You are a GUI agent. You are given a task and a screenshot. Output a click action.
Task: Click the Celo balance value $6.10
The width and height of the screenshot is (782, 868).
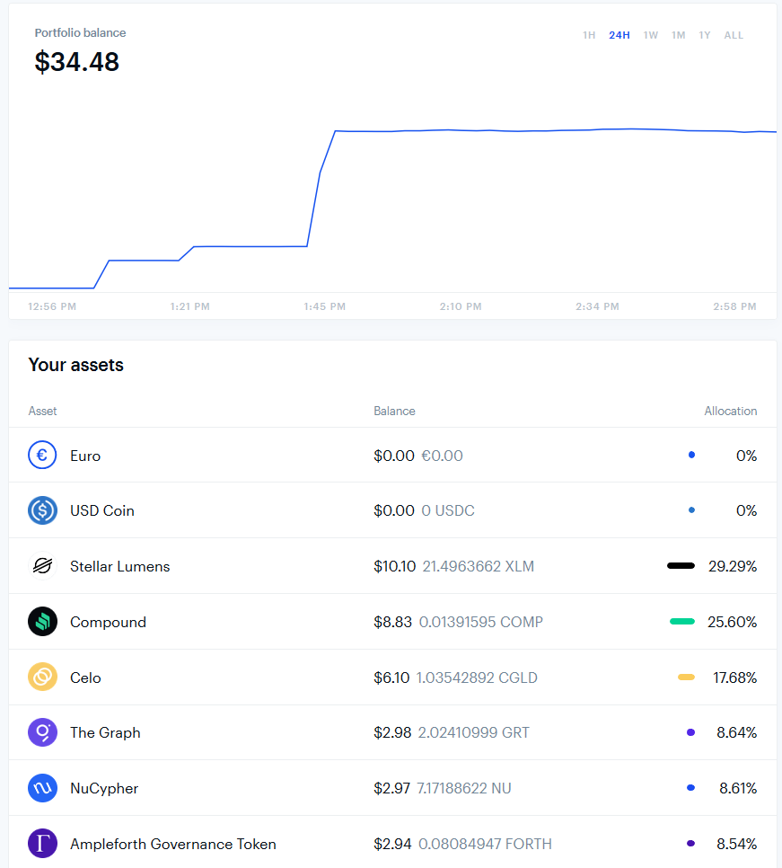click(391, 678)
